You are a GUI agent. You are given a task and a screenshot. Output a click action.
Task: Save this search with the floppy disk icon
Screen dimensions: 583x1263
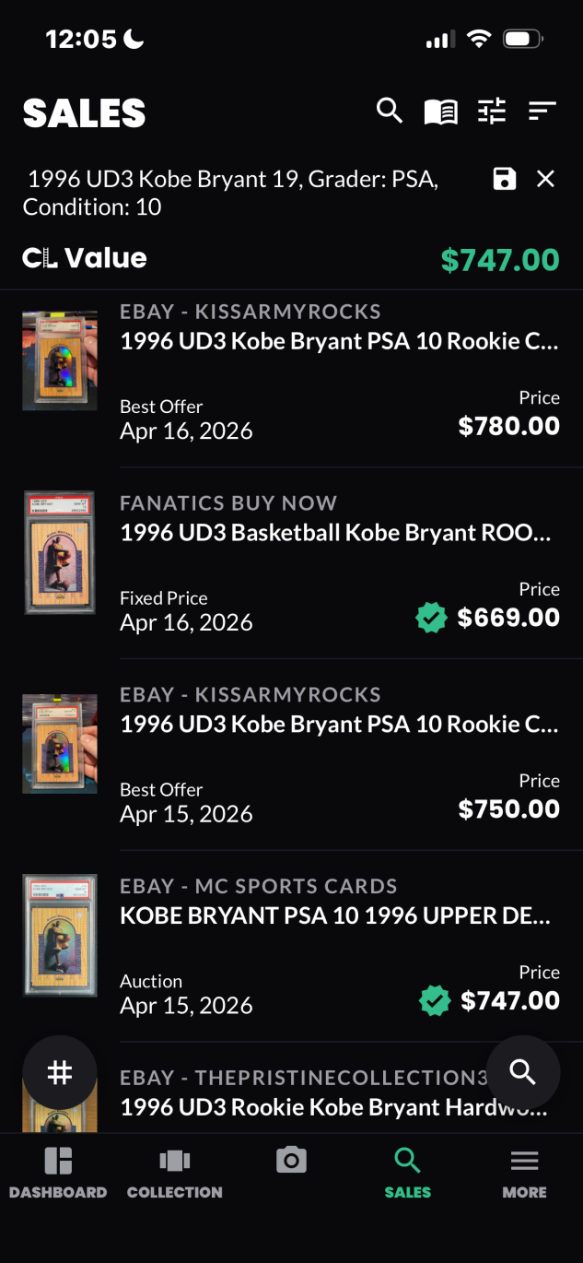coord(505,179)
